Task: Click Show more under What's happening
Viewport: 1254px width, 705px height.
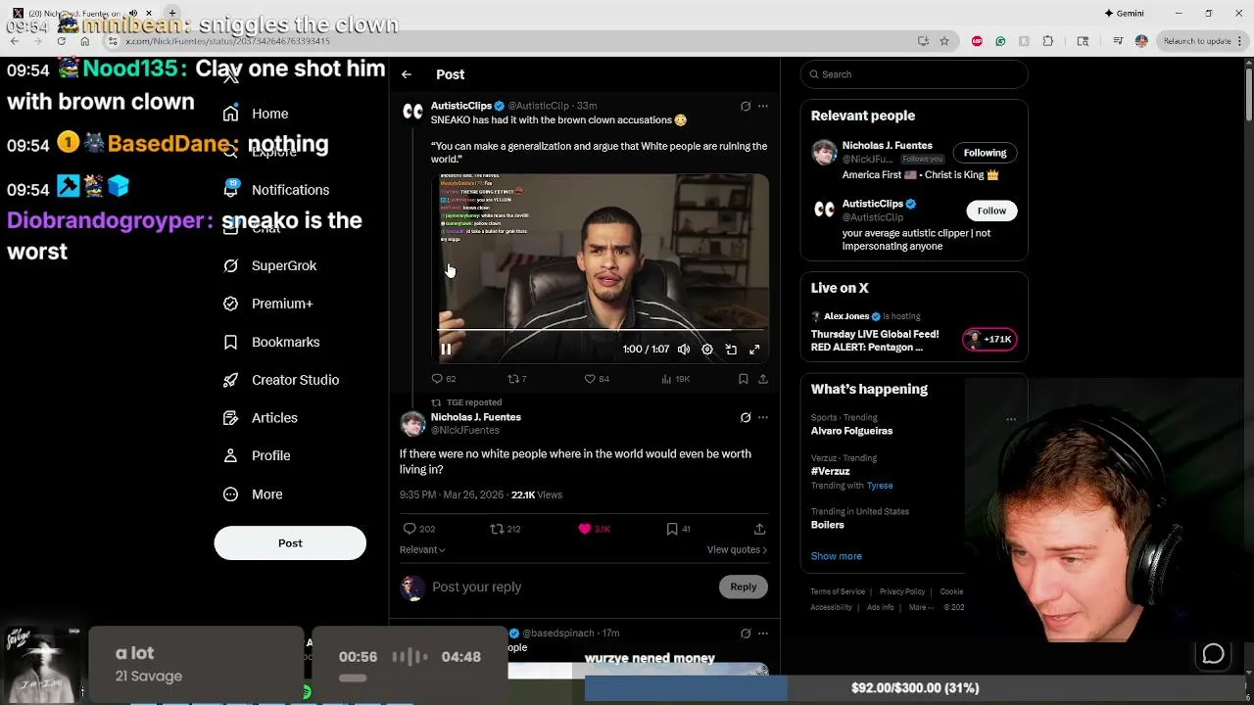Action: 837,556
